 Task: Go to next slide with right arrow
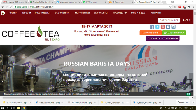point(191,81)
